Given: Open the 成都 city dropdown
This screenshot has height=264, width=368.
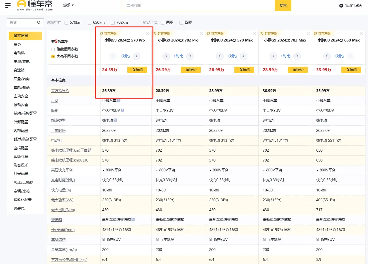Looking at the screenshot, I should pos(68,5).
